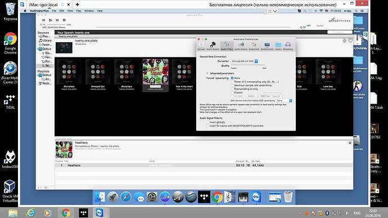Open the Streaming preferences headphones icon
This screenshot has width=388, height=218.
[x=288, y=46]
